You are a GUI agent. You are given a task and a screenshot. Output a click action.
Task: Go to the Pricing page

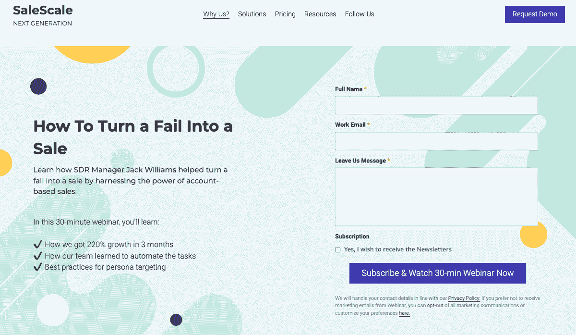pos(285,14)
